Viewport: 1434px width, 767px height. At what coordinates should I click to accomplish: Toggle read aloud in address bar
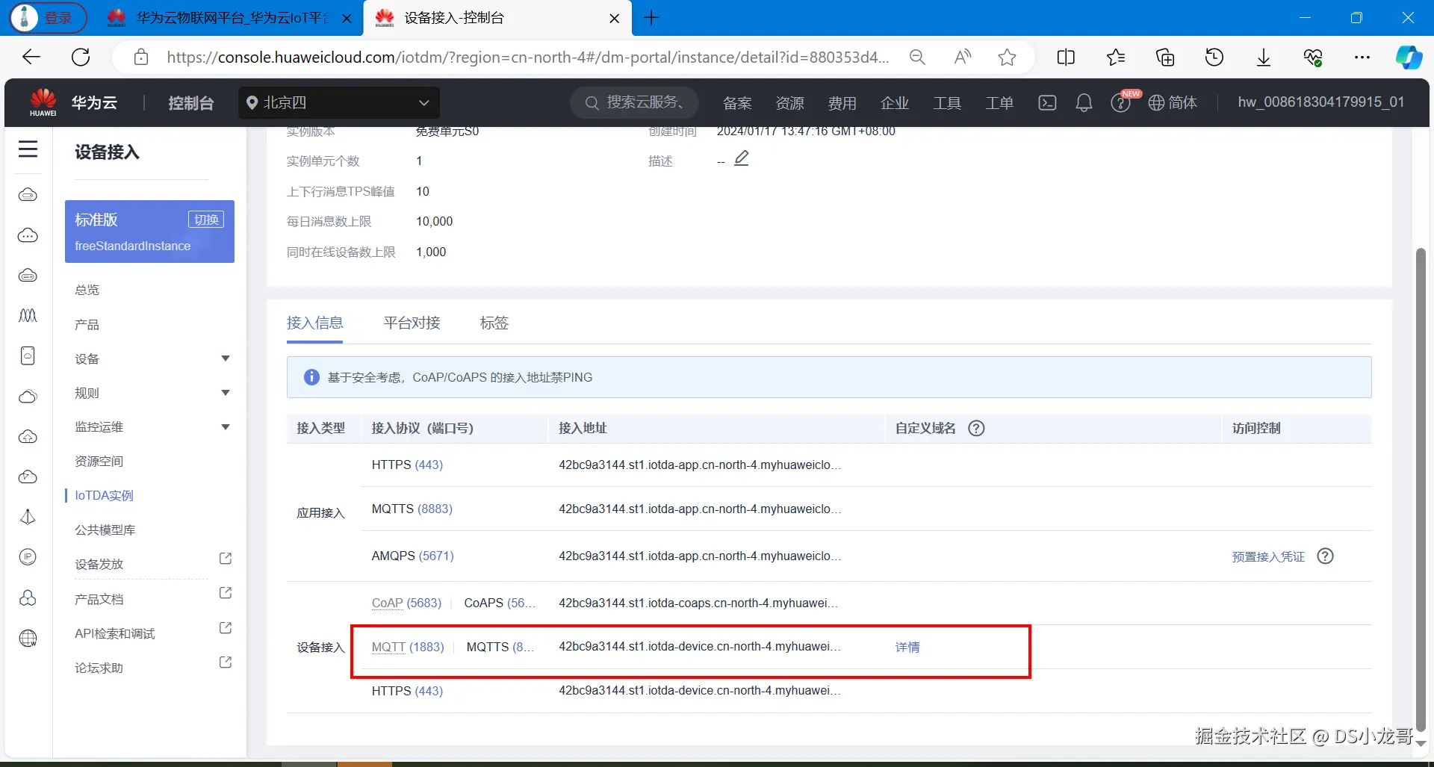point(963,57)
